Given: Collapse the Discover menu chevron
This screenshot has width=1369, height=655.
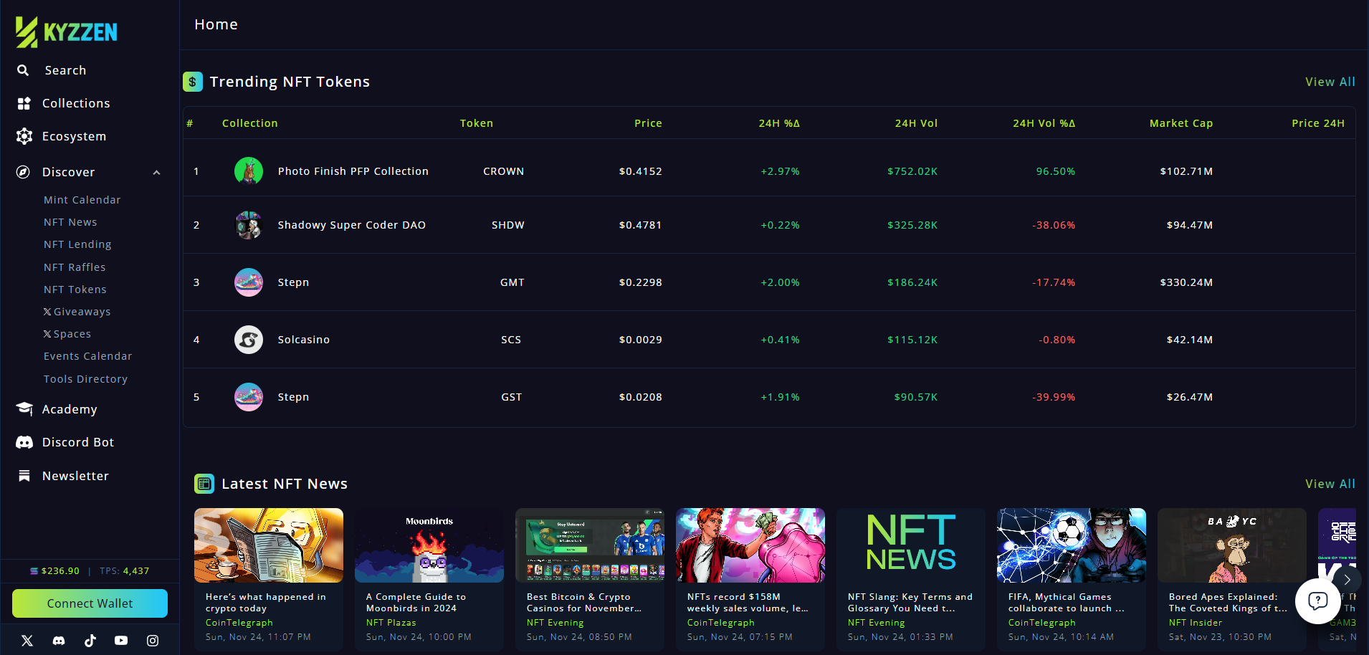Looking at the screenshot, I should tap(156, 173).
